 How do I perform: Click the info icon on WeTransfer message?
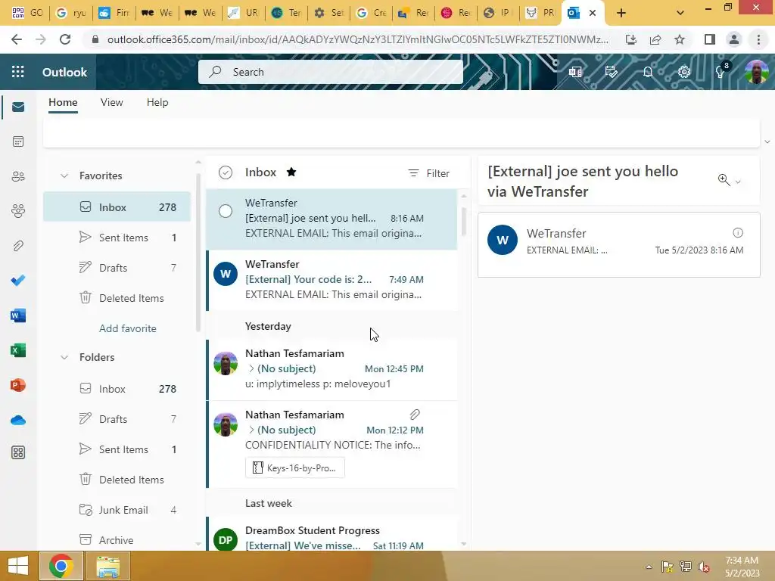point(737,233)
